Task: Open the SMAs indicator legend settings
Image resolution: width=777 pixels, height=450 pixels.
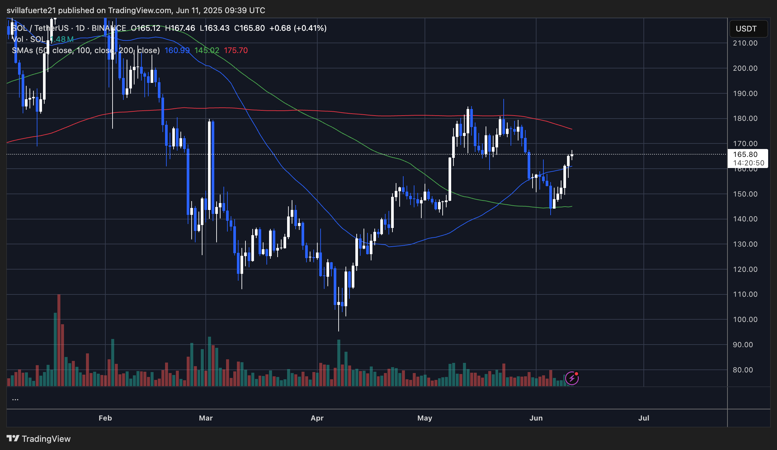Action: click(x=86, y=50)
